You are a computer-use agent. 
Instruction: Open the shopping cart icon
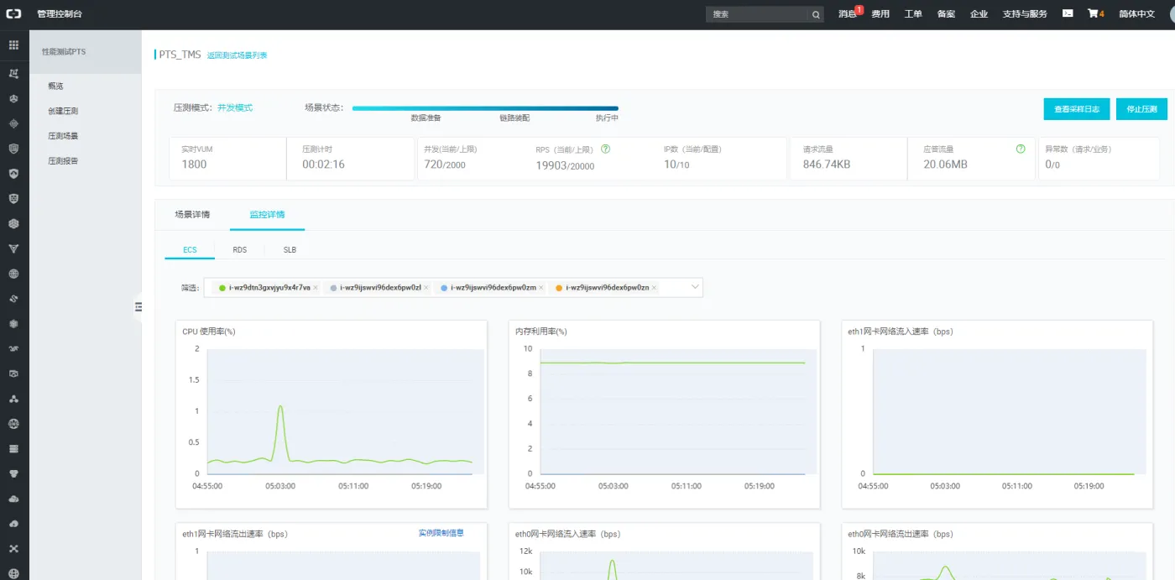1094,14
